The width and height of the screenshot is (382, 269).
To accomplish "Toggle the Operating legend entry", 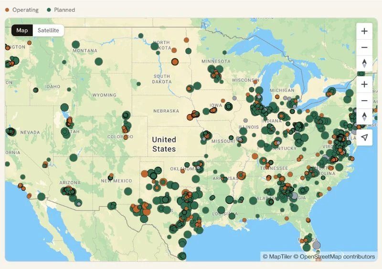I will pos(21,10).
